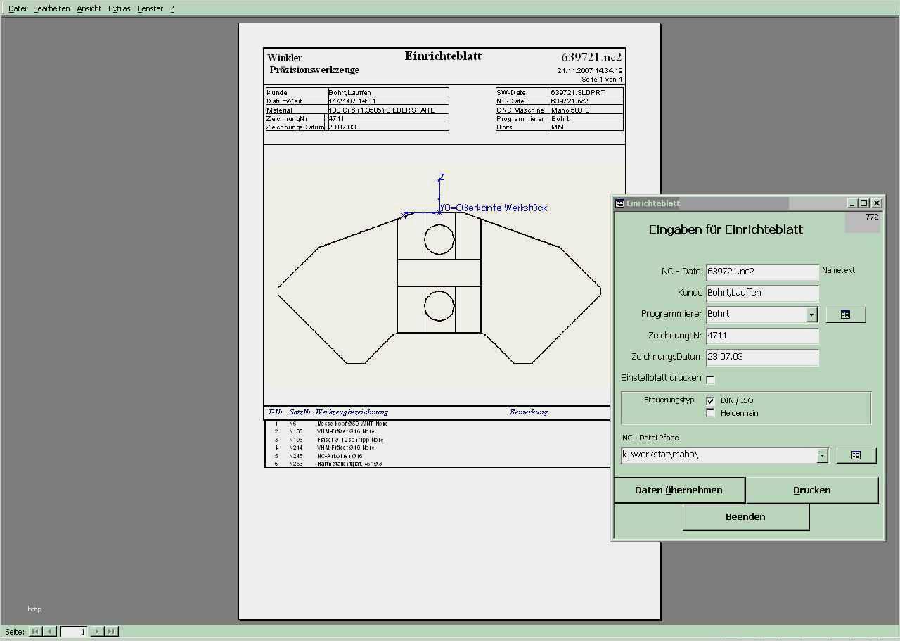Click the Daten übernehmen button

679,490
